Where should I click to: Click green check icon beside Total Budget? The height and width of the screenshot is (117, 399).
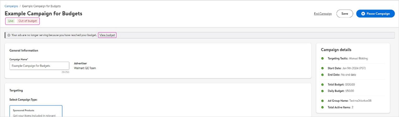click(322, 84)
